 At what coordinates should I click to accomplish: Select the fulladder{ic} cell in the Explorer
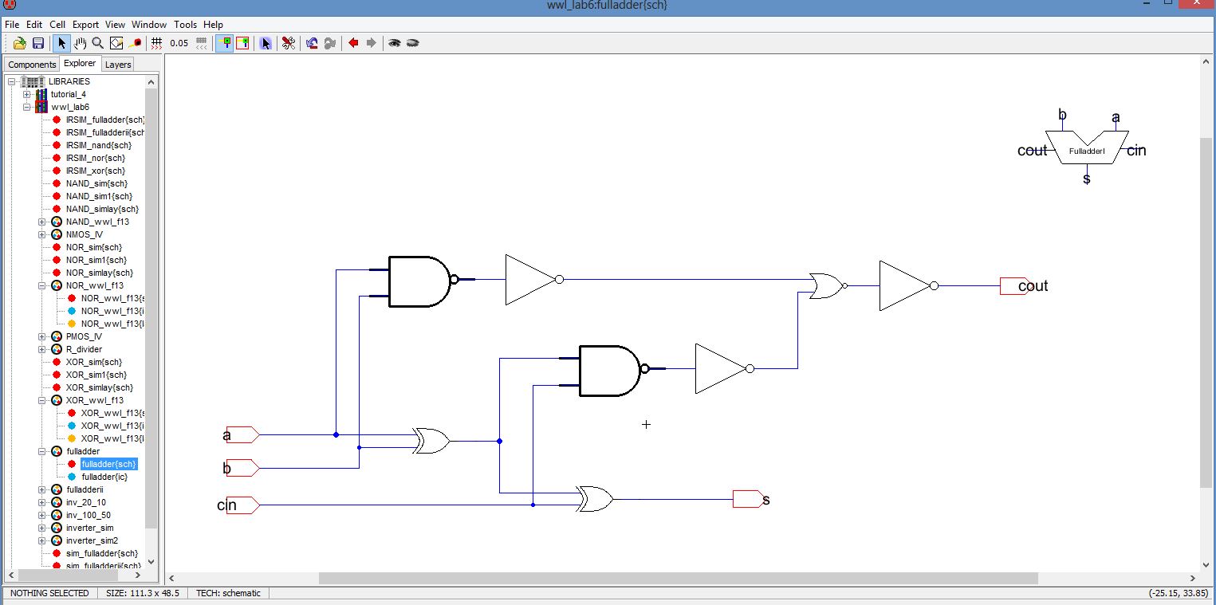pyautogui.click(x=104, y=477)
